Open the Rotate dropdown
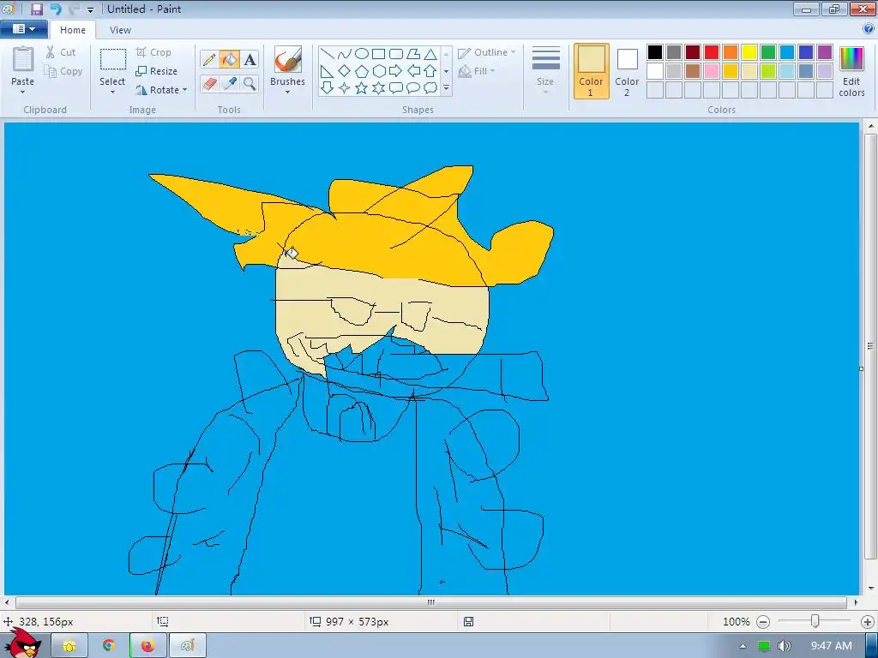Viewport: 878px width, 658px height. click(161, 90)
